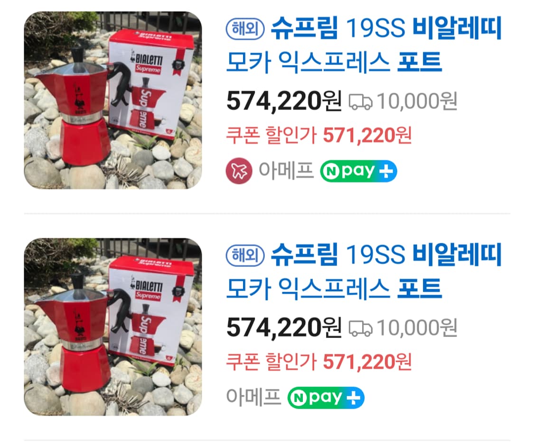
Task: Click the first listing's Npay plus badge
Action: (359, 171)
